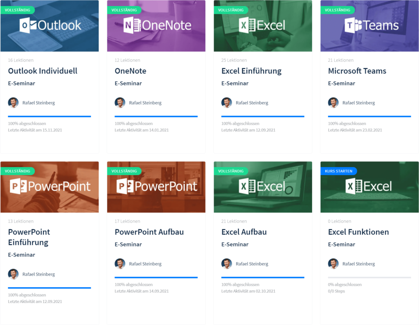The width and height of the screenshot is (419, 325).
Task: Open the Microsoft Teams course title
Action: (x=357, y=71)
